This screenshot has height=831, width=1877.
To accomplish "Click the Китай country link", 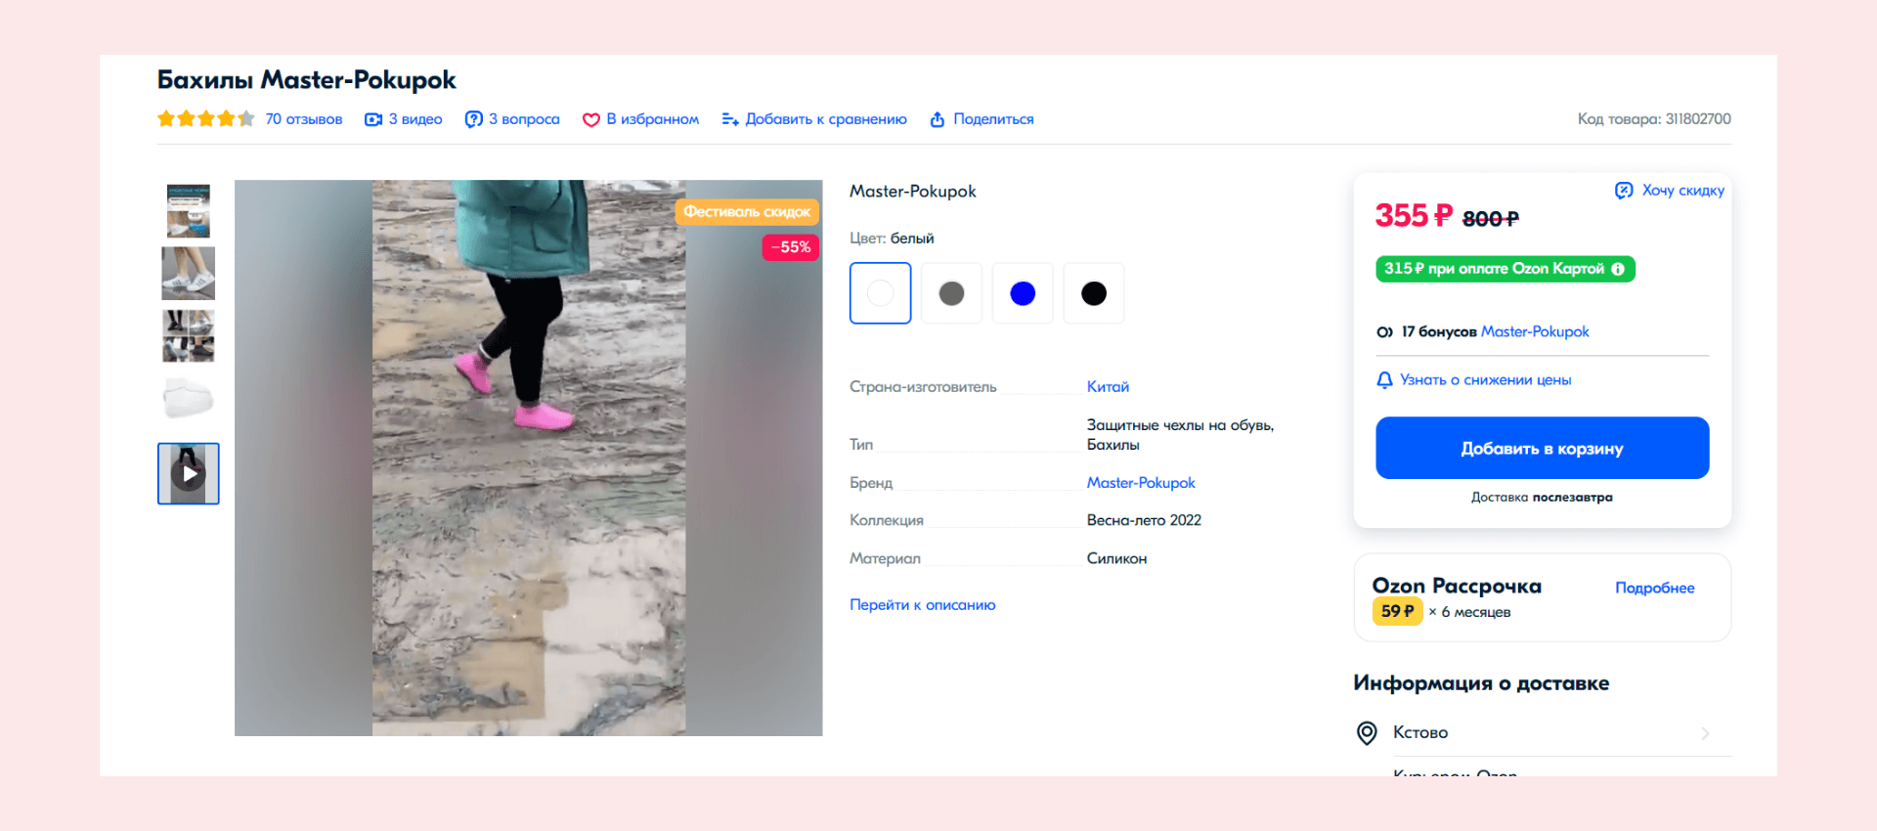I will click(1108, 387).
